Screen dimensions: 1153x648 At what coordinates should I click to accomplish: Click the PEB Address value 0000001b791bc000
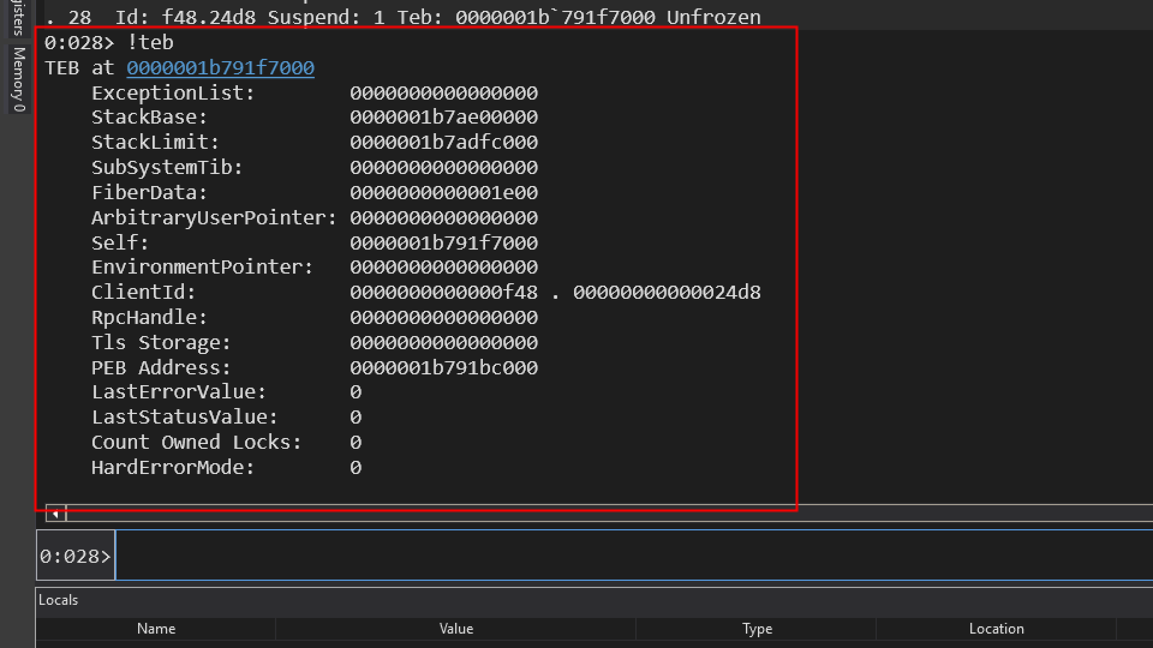pos(444,368)
